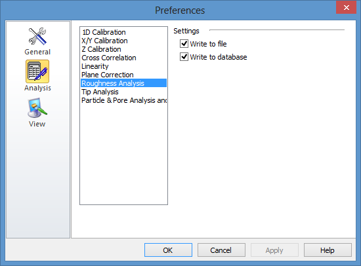Viewport: 361px width, 266px height.
Task: Confirm with the OK button
Action: point(168,250)
